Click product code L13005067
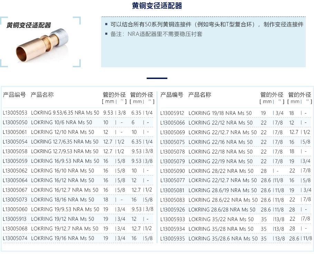This screenshot has width=314, height=269. pyautogui.click(x=15, y=190)
